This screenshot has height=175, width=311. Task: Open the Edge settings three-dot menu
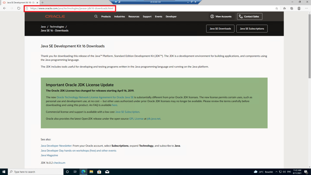tap(307, 9)
